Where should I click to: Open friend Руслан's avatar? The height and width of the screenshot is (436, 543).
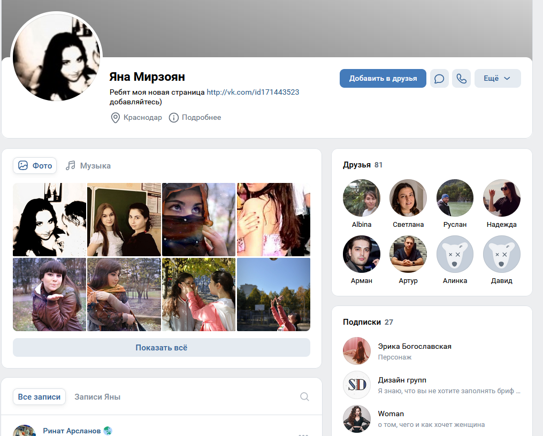tap(455, 198)
